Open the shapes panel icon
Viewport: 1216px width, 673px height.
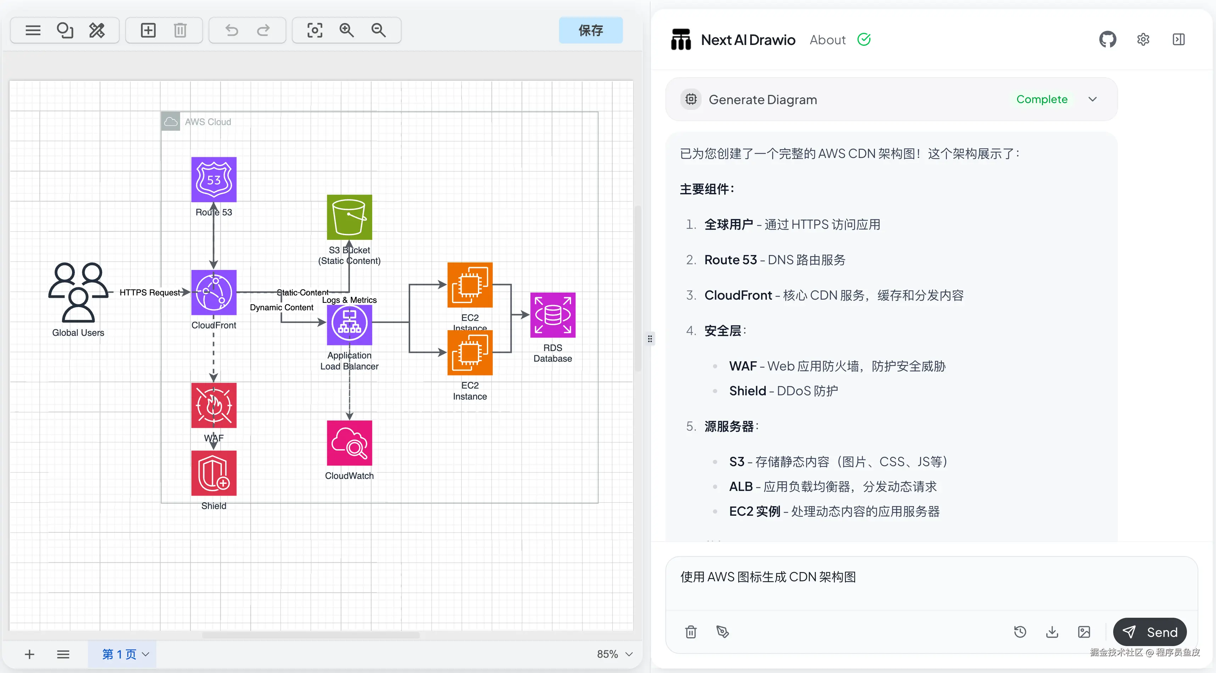tap(65, 31)
